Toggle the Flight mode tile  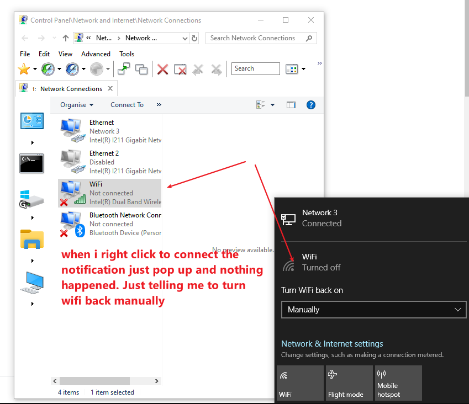point(349,383)
